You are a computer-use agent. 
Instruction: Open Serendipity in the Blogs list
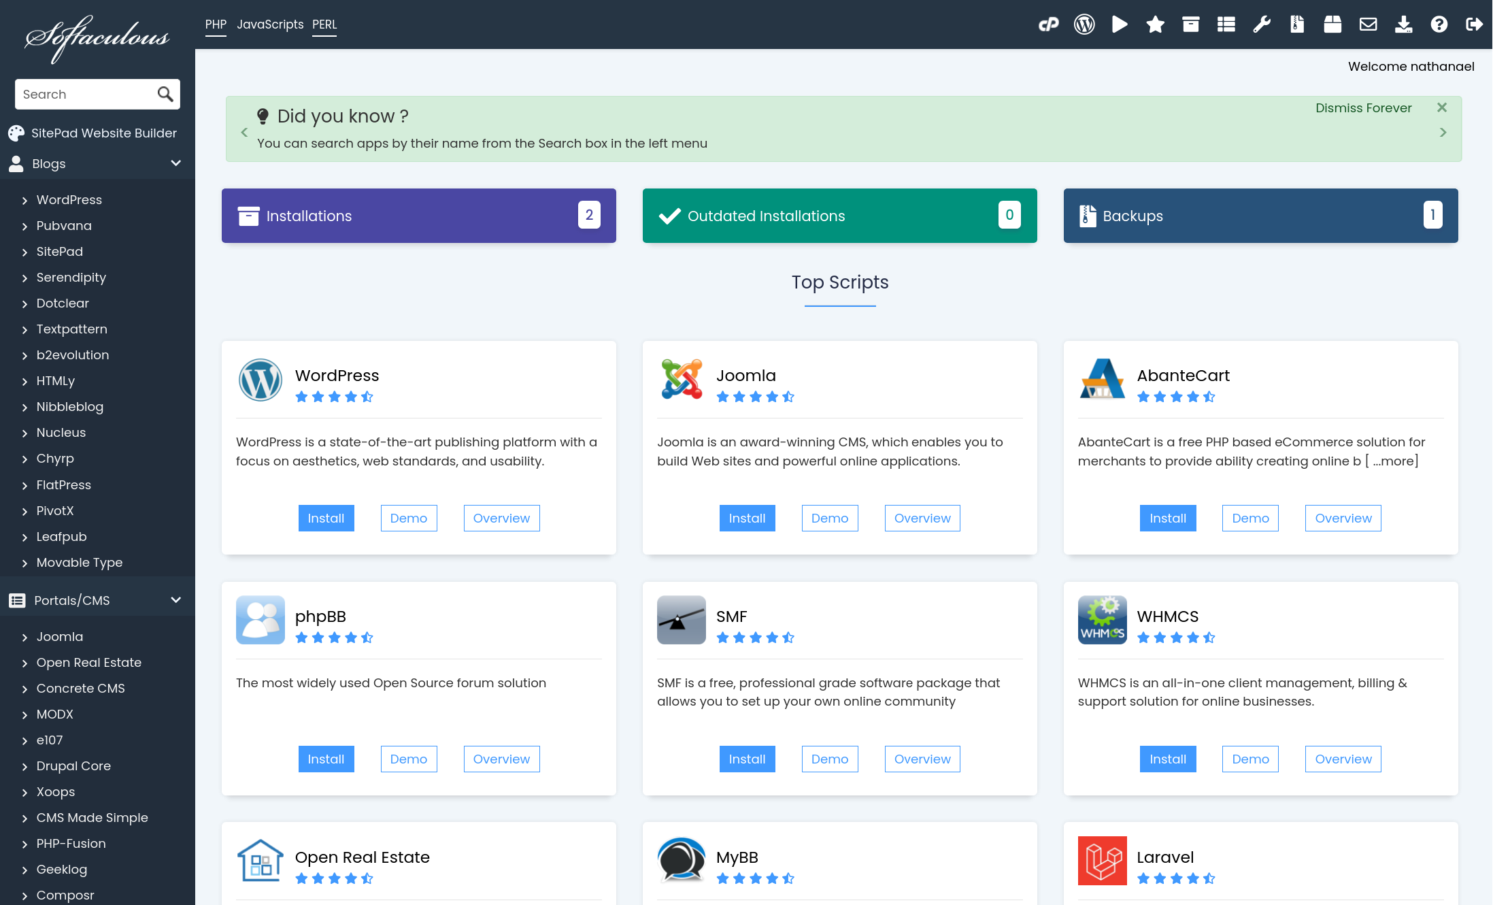point(71,278)
